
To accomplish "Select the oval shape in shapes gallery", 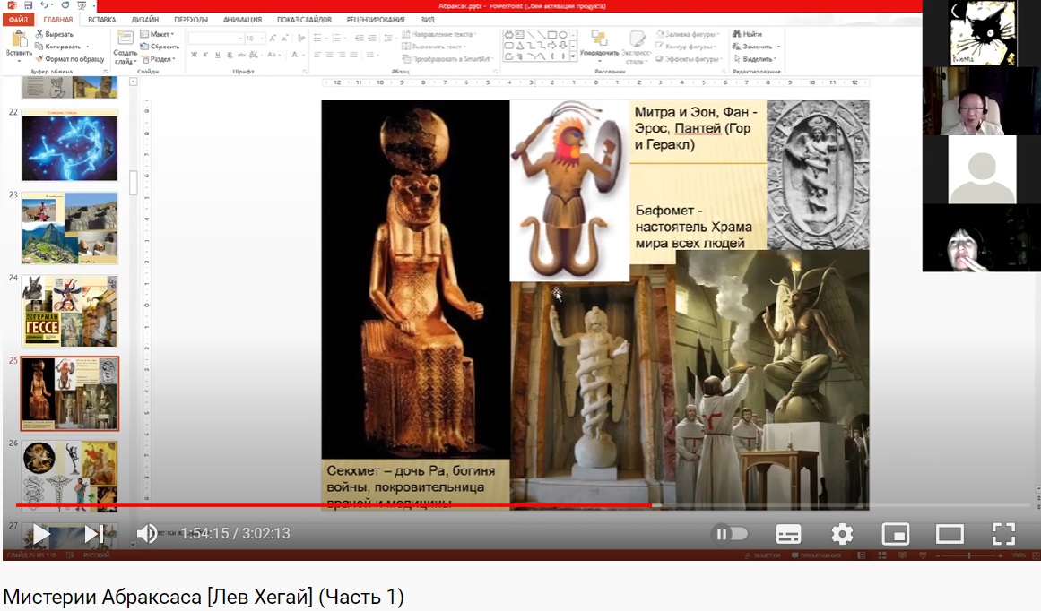I will [x=563, y=35].
